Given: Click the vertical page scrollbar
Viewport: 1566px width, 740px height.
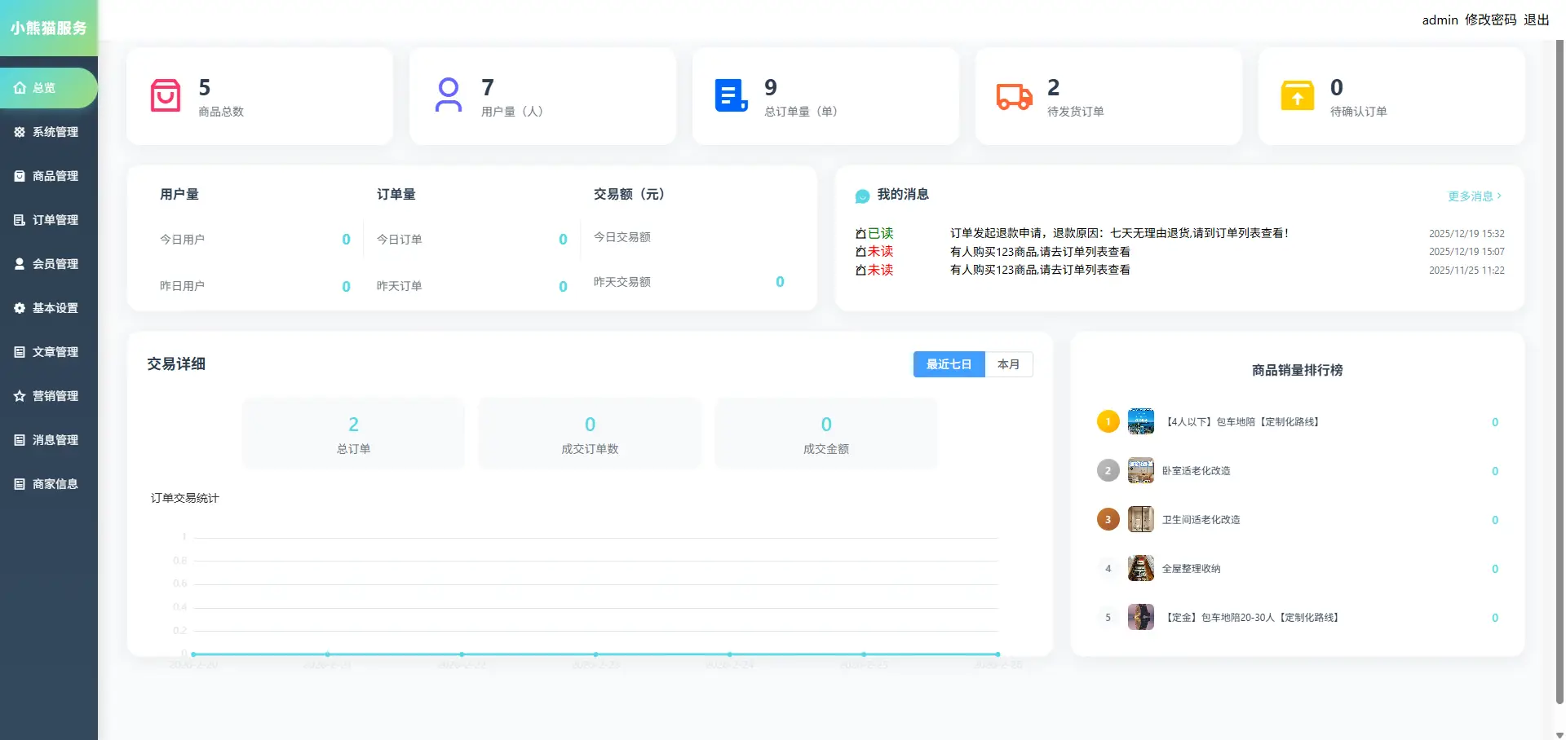Looking at the screenshot, I should click(1559, 367).
